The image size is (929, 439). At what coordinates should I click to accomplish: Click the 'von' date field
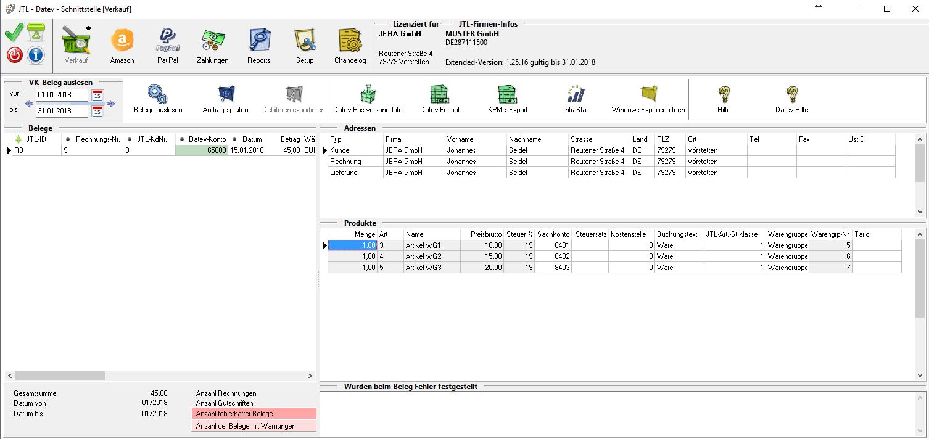62,96
